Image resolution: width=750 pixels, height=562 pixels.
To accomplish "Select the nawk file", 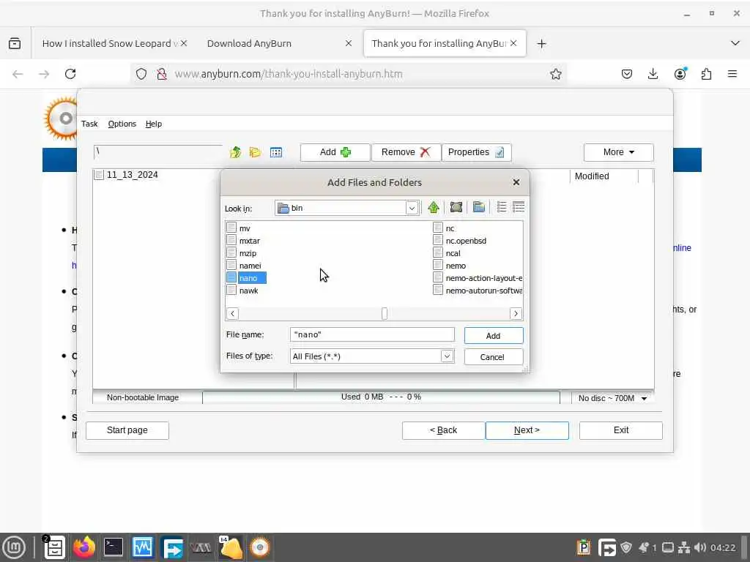I will (248, 291).
